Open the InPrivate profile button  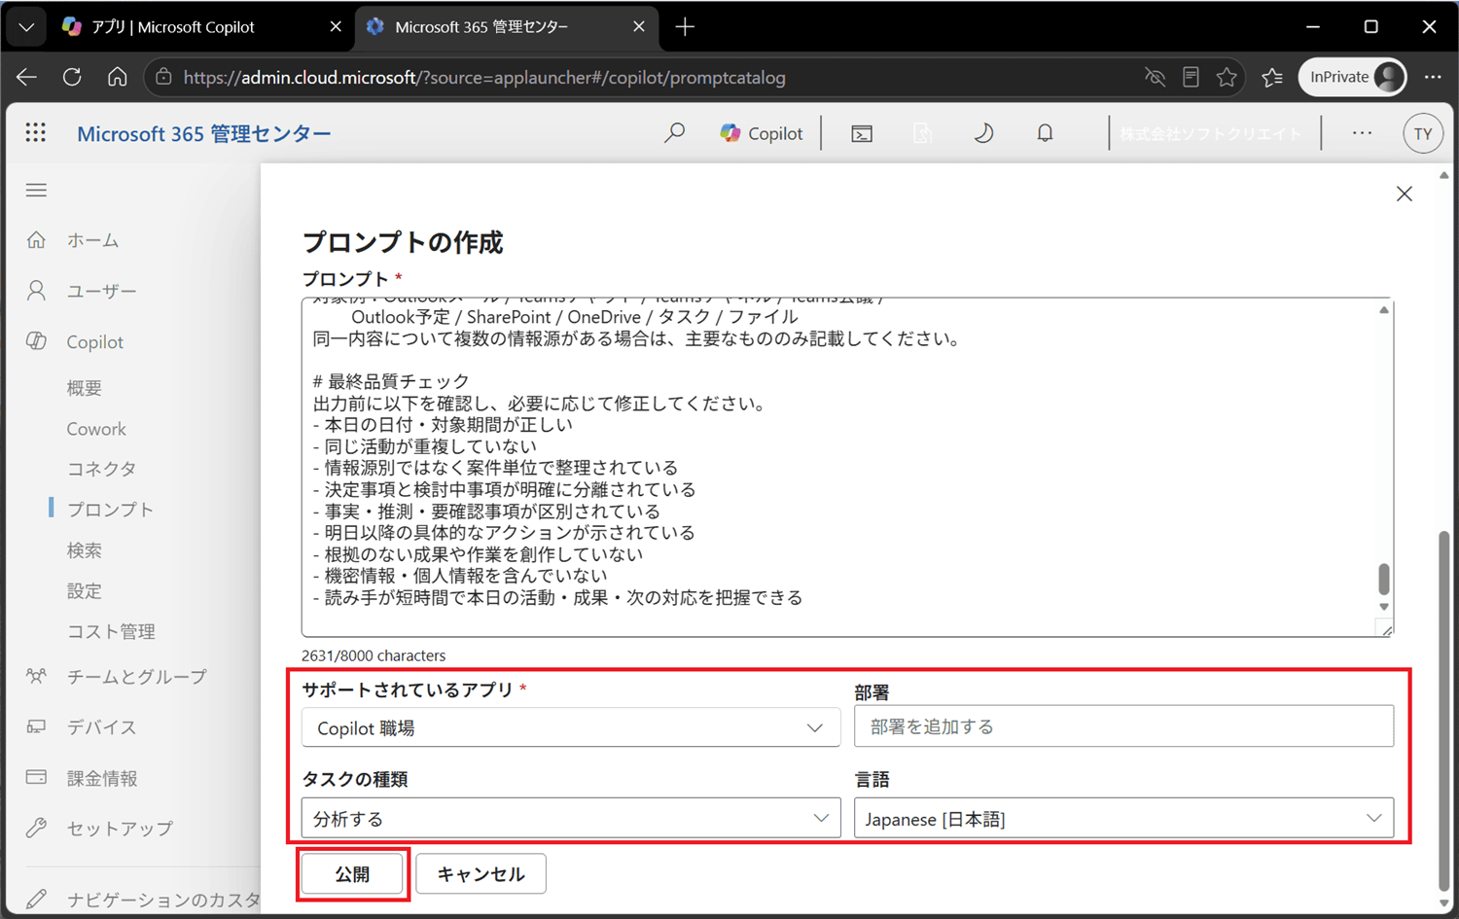1353,77
